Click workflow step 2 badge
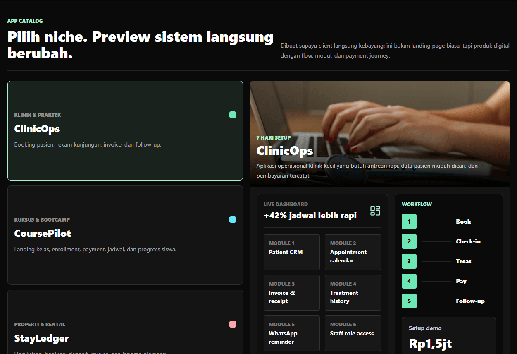517x354 pixels. 409,241
